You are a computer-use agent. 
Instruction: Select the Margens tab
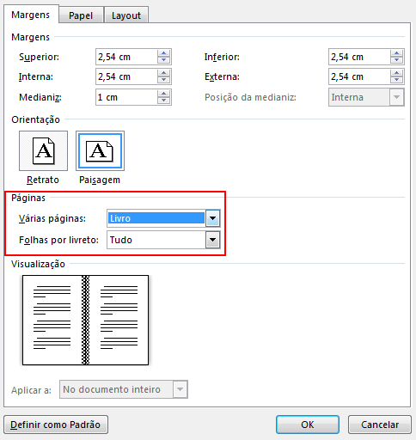(31, 15)
